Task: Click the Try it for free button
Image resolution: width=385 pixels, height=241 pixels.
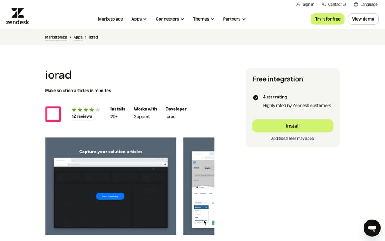Action: [328, 19]
